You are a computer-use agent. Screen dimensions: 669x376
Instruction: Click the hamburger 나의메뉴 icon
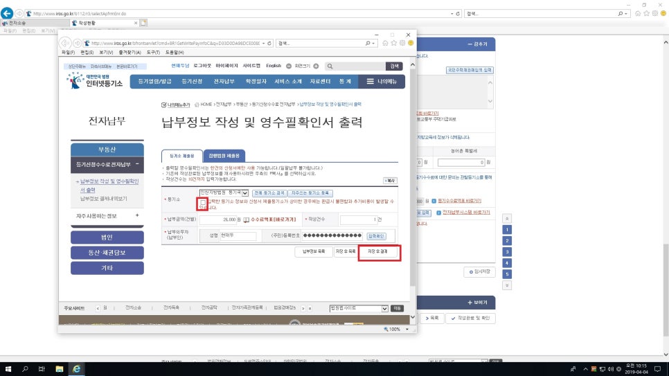tap(371, 81)
